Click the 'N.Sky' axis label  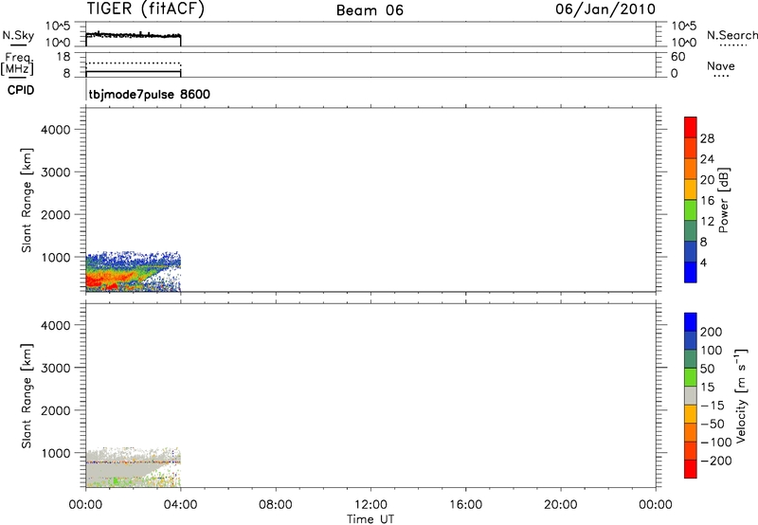18,35
